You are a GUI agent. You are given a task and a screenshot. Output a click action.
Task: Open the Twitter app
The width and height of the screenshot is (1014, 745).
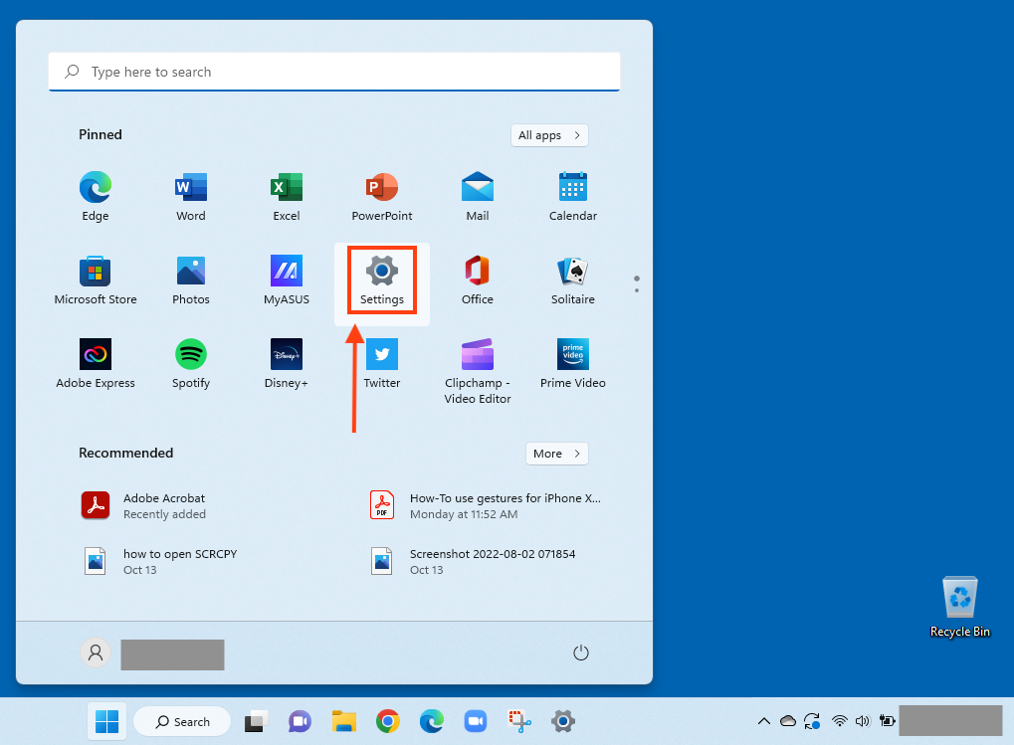click(381, 362)
